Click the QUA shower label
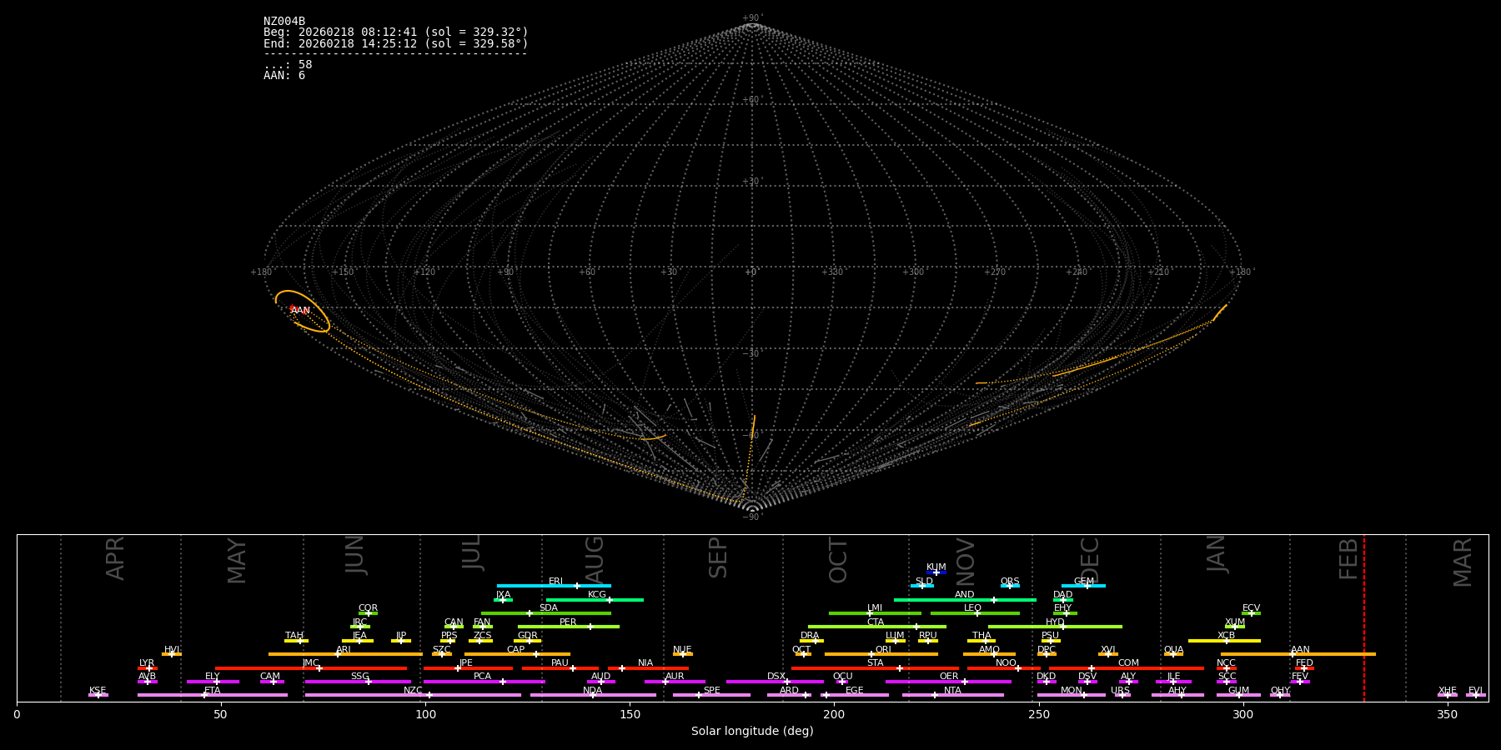This screenshot has width=1501, height=750. [x=1173, y=650]
